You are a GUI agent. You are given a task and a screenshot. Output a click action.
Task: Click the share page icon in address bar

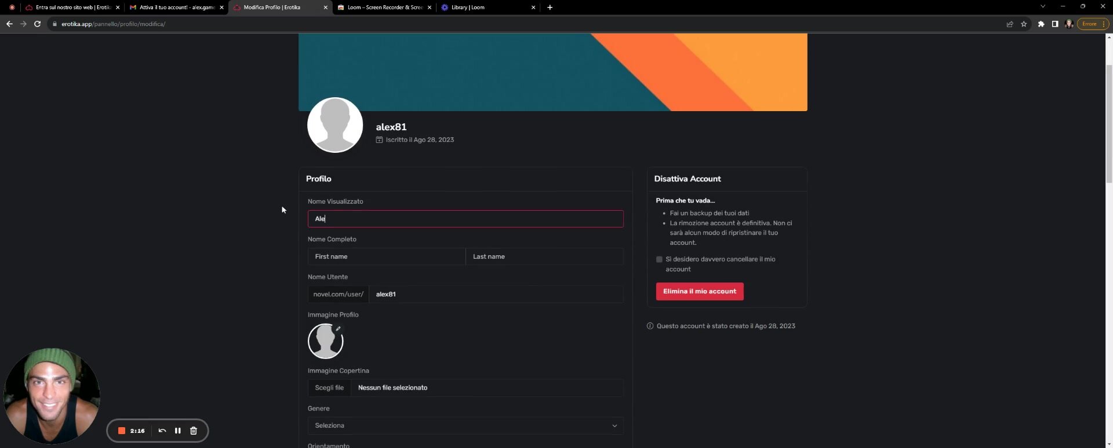coord(1009,24)
